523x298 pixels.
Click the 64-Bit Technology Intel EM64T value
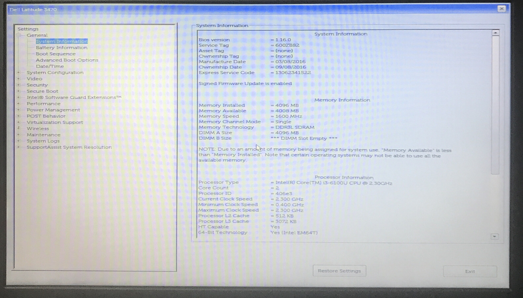[x=294, y=233]
